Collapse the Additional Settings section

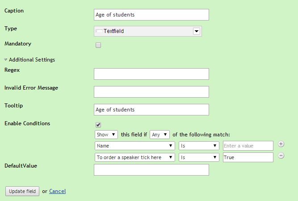[6, 59]
